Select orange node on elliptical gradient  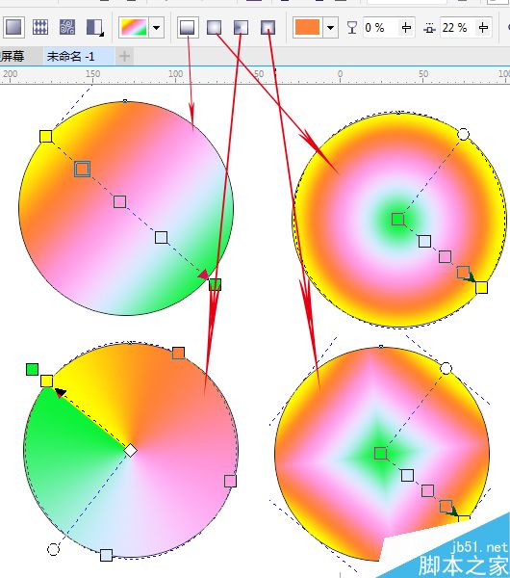pos(463,273)
